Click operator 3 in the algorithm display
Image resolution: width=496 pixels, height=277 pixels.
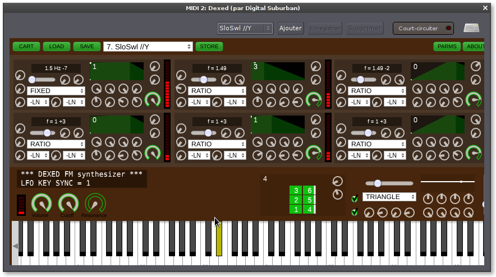(x=296, y=190)
